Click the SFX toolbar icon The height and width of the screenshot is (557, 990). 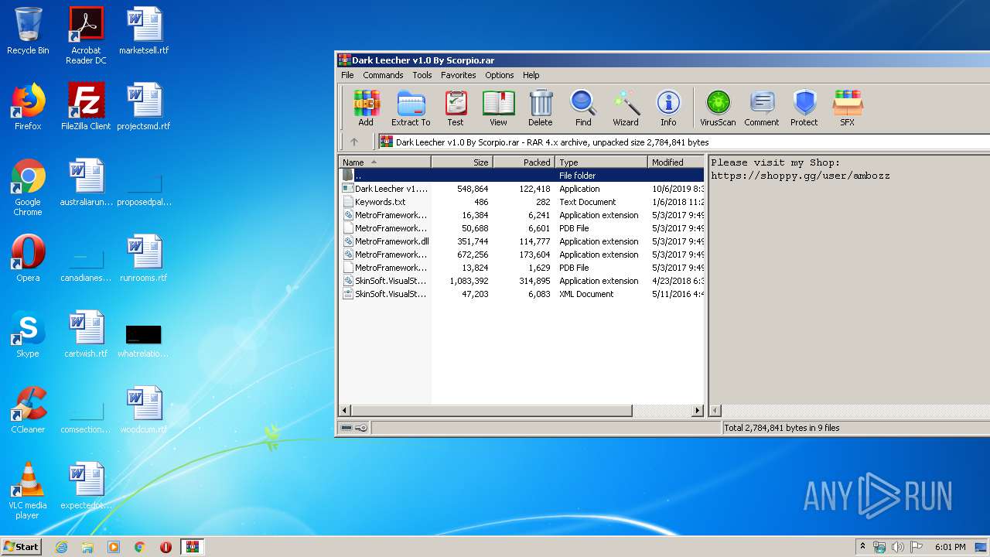pos(848,108)
